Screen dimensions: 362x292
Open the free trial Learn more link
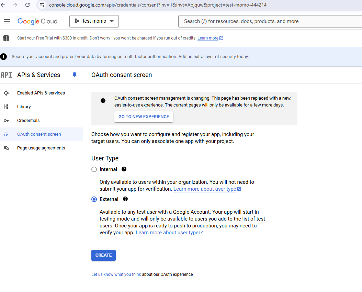click(208, 38)
